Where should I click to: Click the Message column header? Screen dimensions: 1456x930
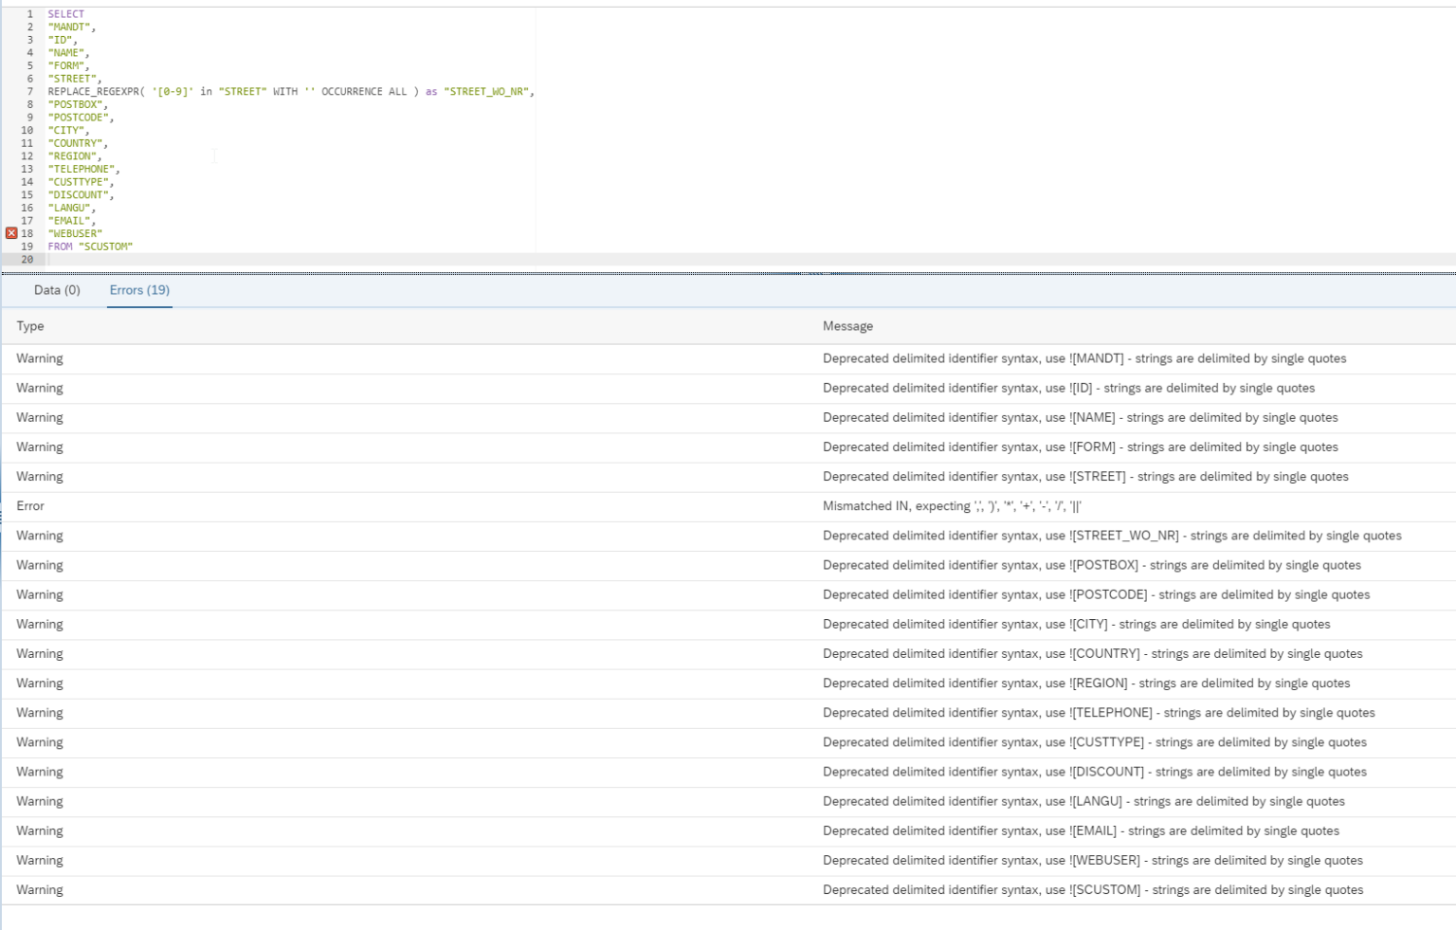(x=846, y=325)
